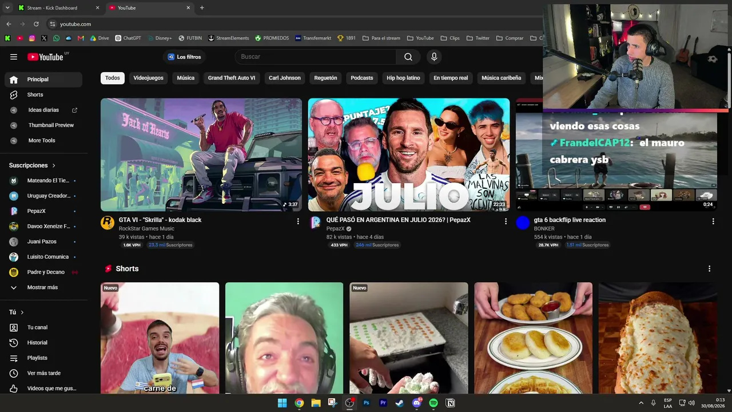
Task: Click the BONKER channel avatar
Action: tap(523, 223)
